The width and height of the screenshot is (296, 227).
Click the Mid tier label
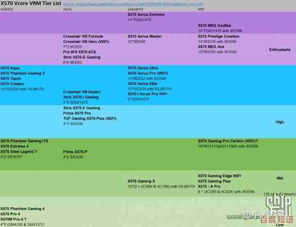pos(280,178)
